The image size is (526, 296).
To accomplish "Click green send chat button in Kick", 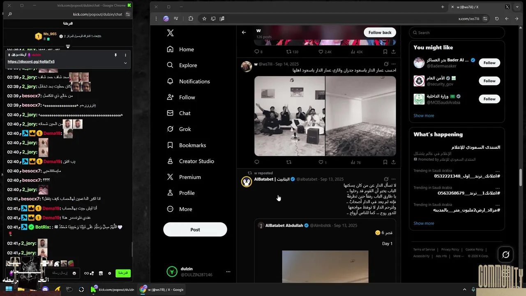I will [123, 273].
